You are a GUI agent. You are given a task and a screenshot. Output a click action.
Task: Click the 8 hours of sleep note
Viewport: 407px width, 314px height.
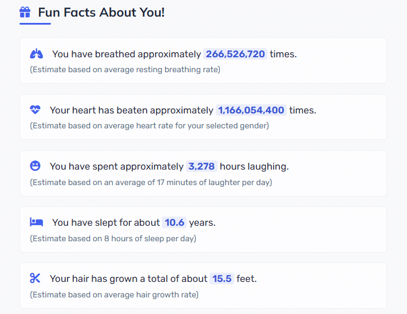(113, 238)
